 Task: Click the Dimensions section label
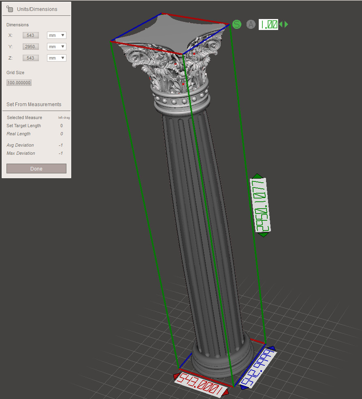tap(17, 25)
